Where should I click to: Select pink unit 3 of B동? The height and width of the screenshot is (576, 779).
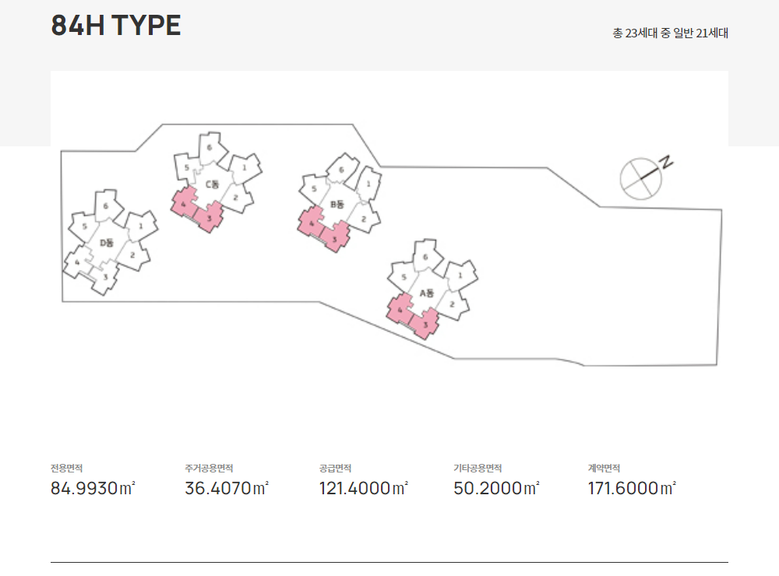pyautogui.click(x=335, y=238)
